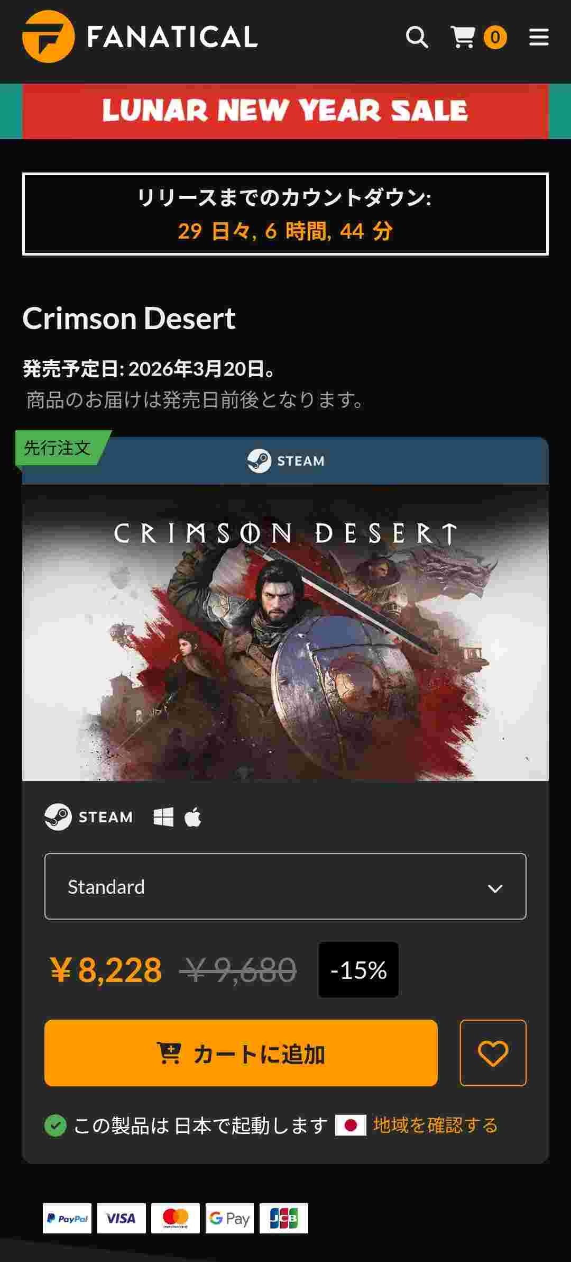Click the Apple macOS icon
This screenshot has width=571, height=1262.
click(193, 817)
